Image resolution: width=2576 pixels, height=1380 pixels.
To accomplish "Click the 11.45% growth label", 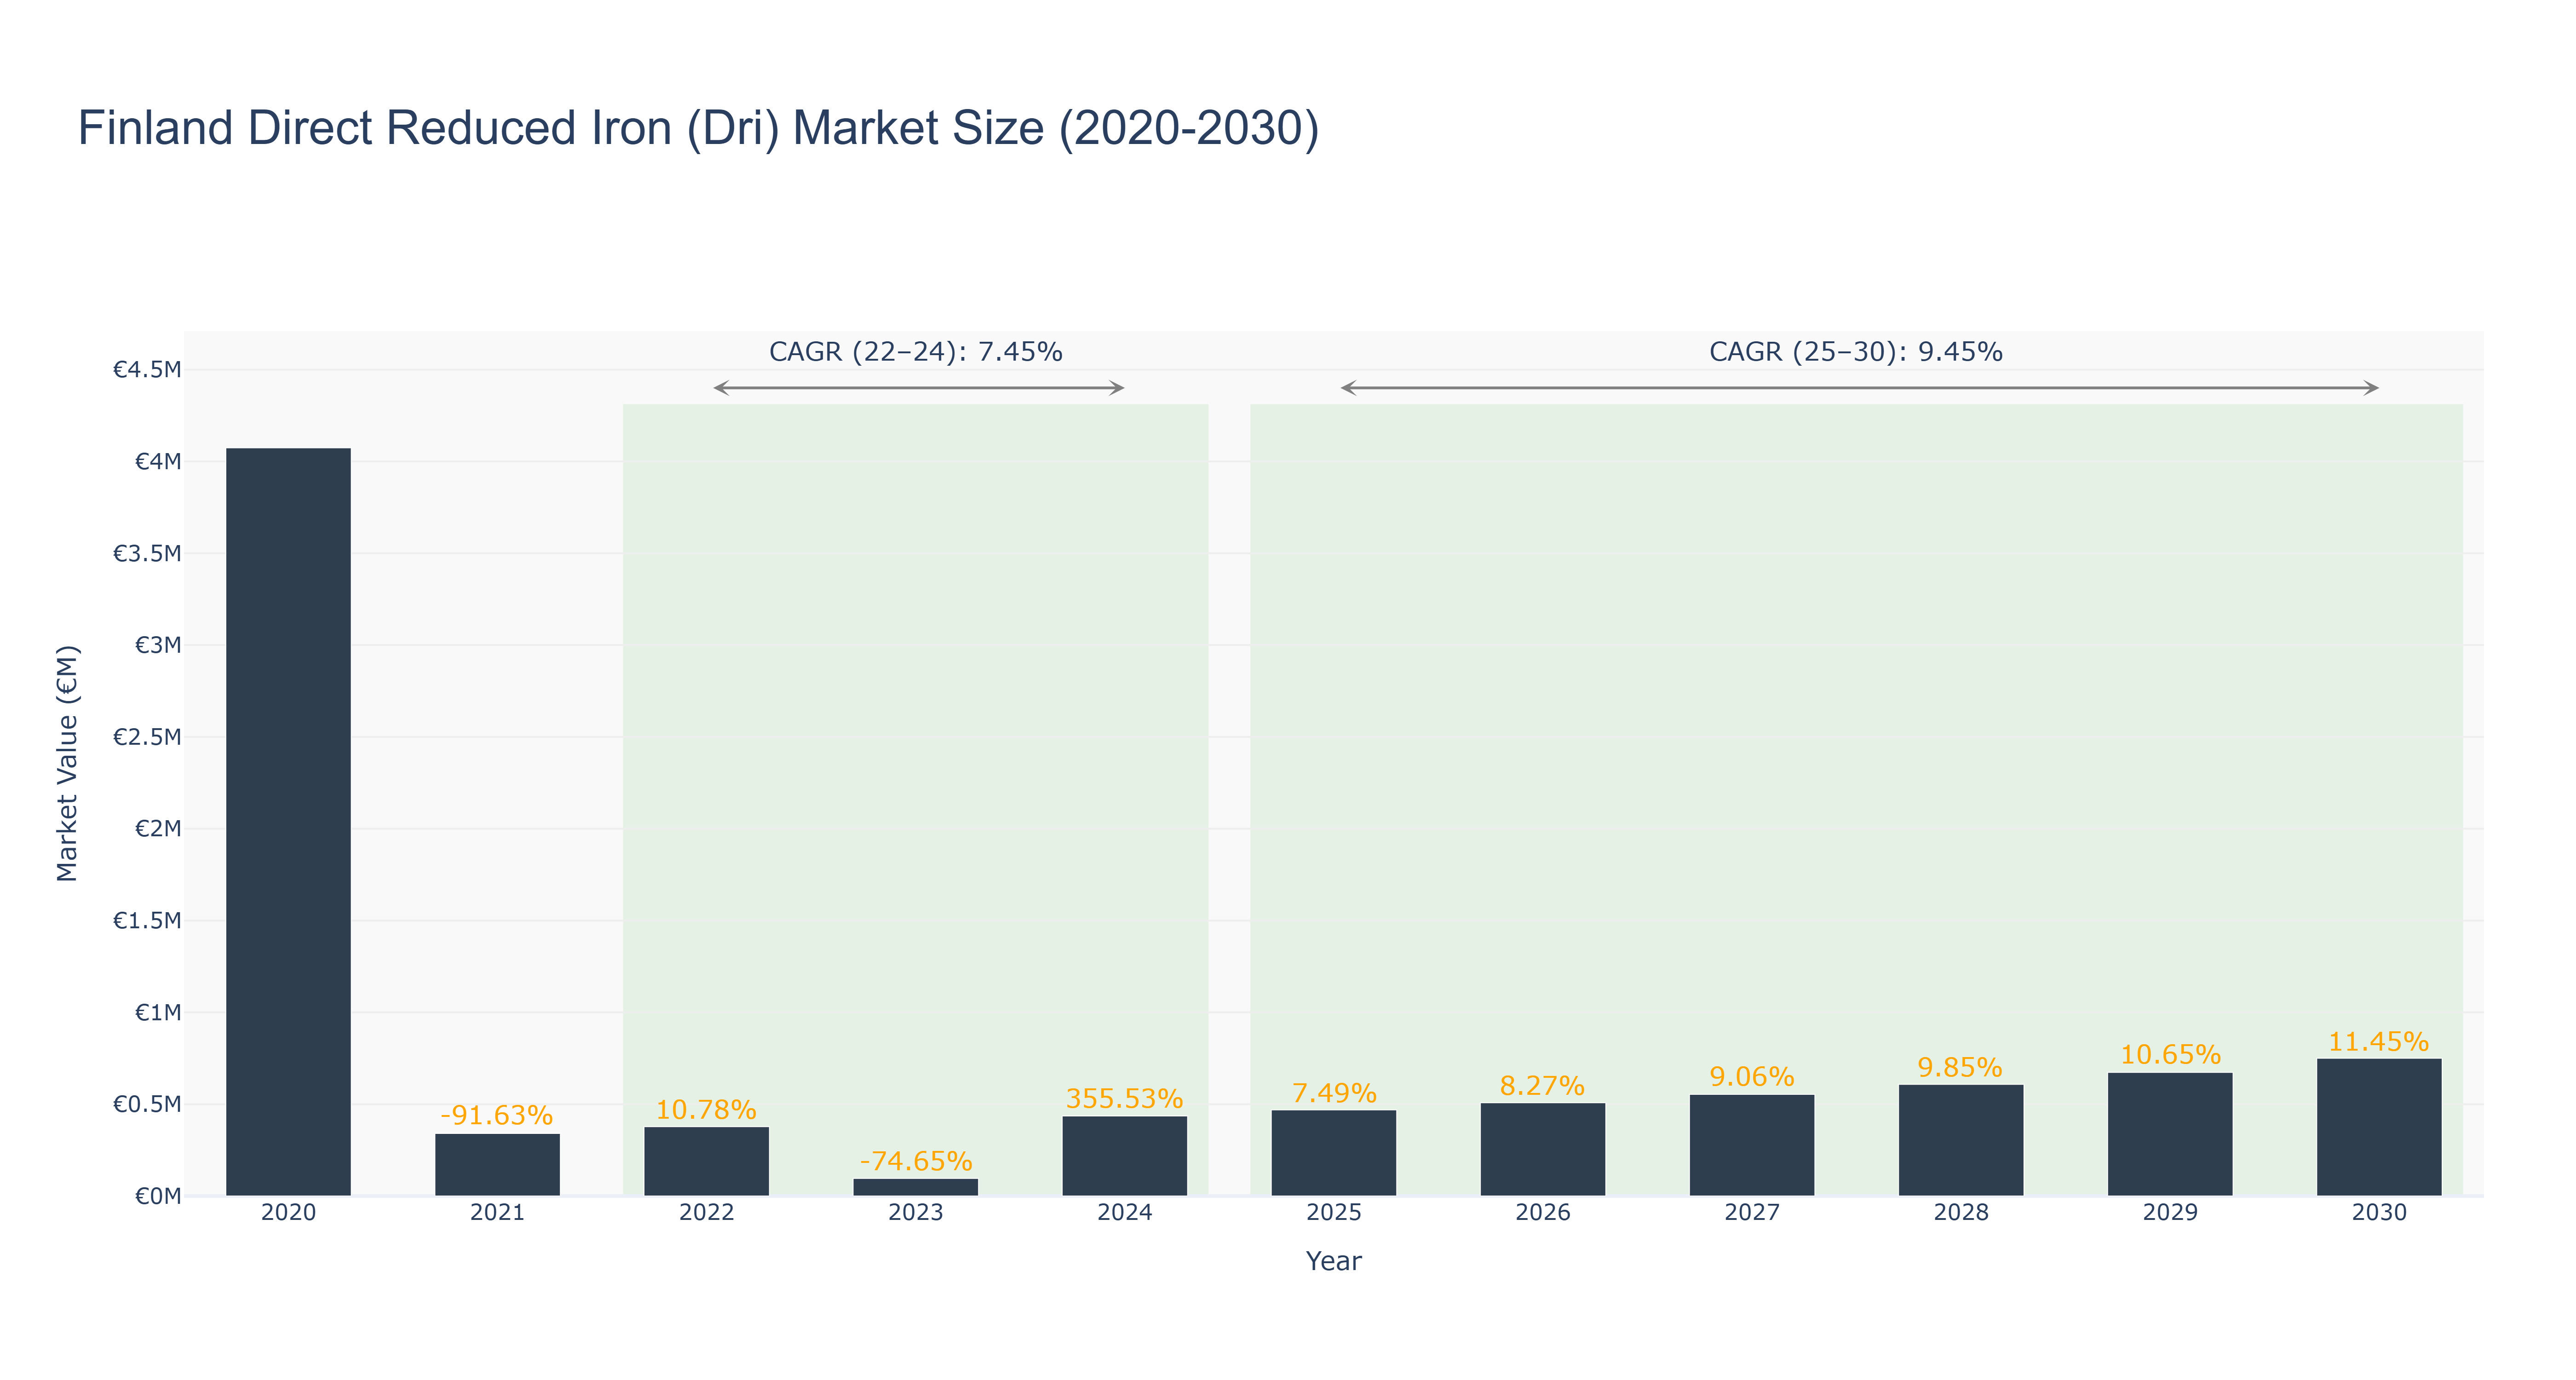I will point(2378,1041).
